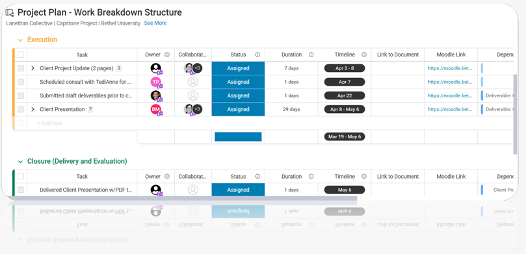This screenshot has height=254, width=526.
Task: Click Owner column info icon in Closure
Action: pyautogui.click(x=167, y=176)
